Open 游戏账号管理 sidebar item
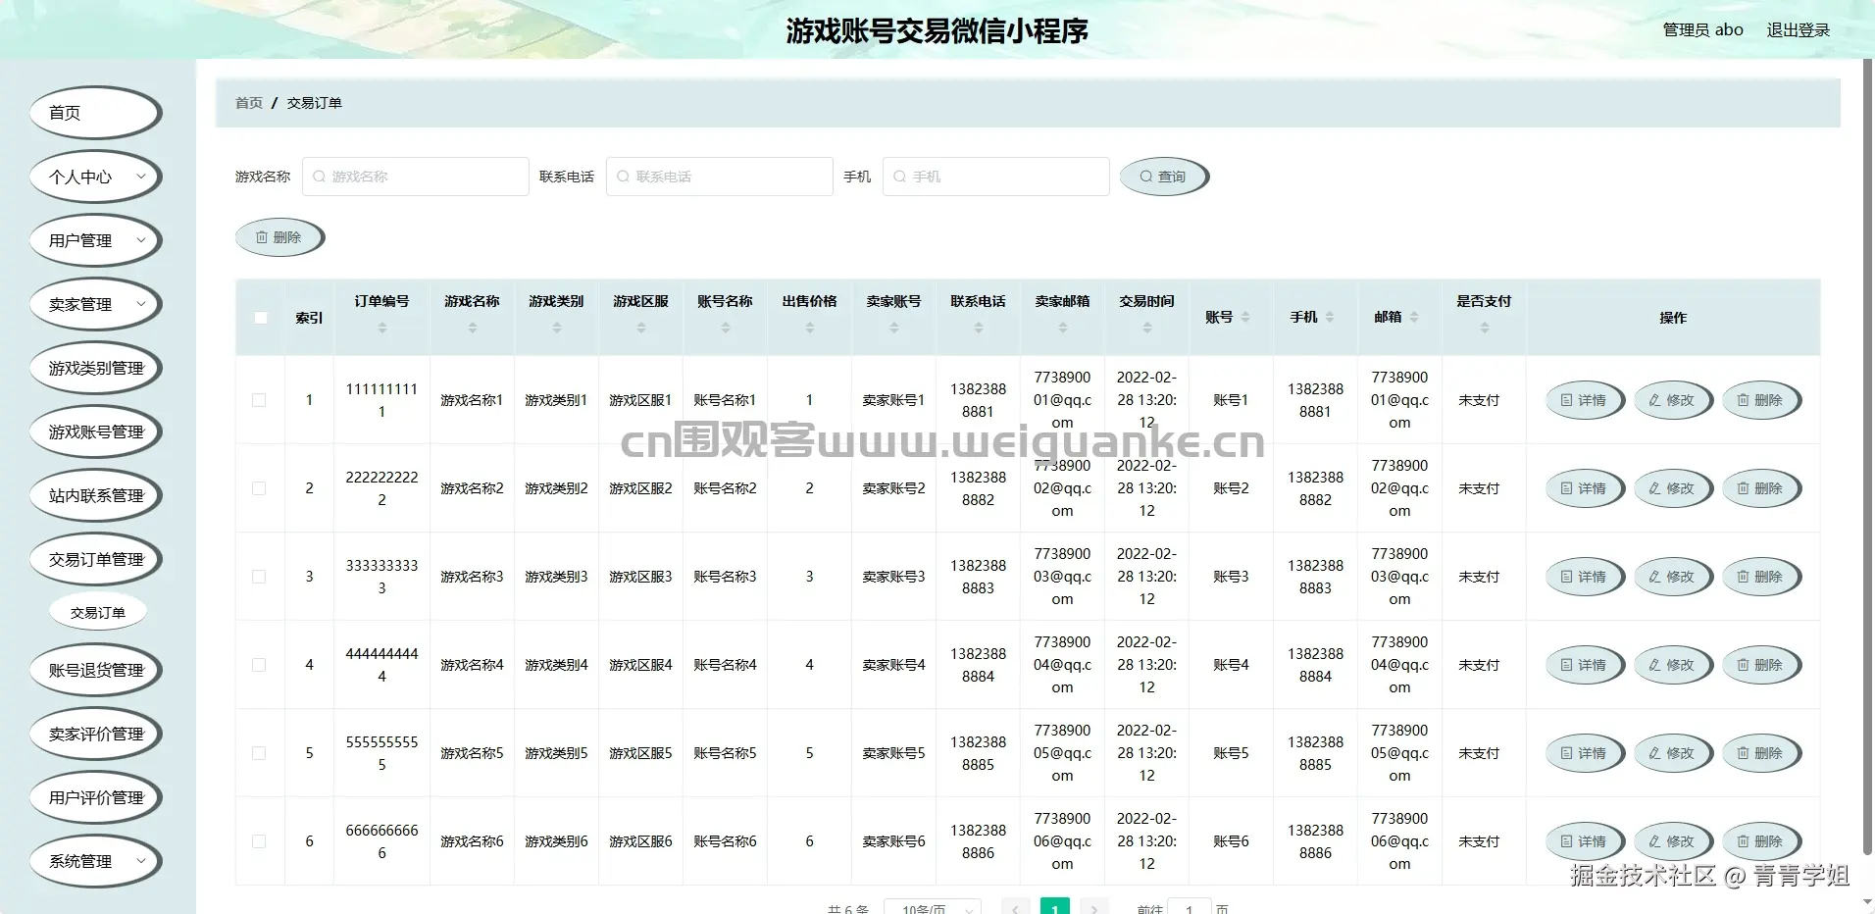Image resolution: width=1875 pixels, height=914 pixels. 95,432
